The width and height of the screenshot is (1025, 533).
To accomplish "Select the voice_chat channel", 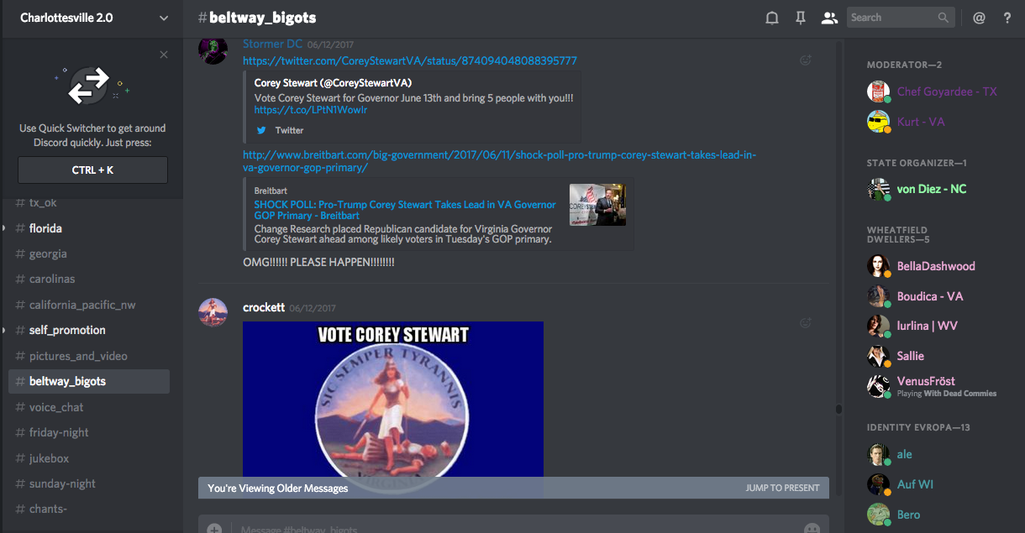I will coord(56,407).
